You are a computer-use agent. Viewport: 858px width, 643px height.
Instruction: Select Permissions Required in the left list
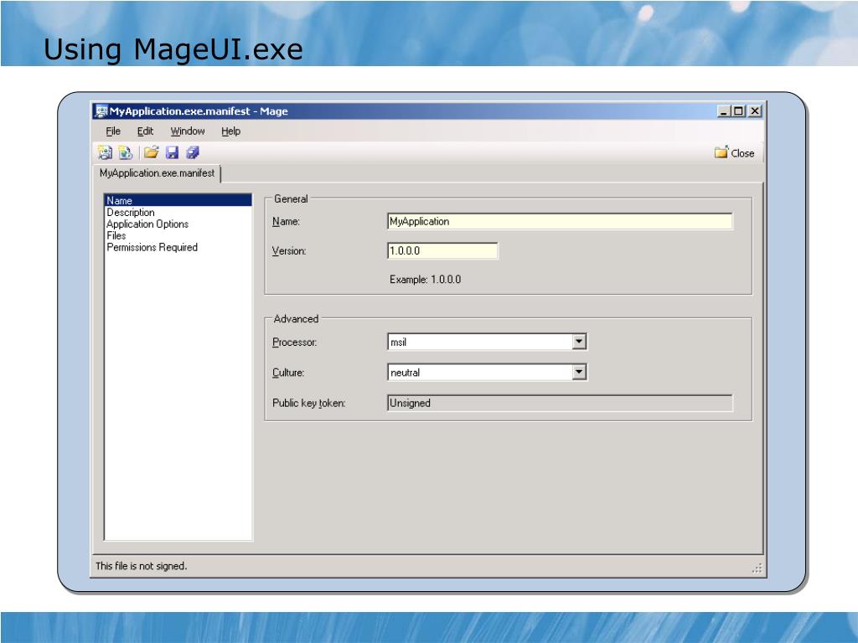152,247
